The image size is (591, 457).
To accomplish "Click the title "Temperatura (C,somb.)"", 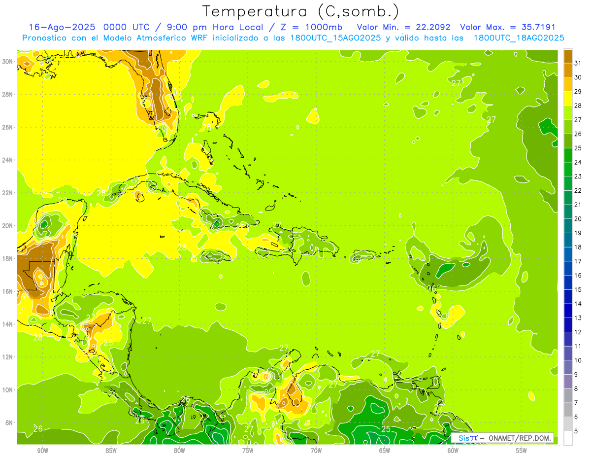I will pos(300,11).
